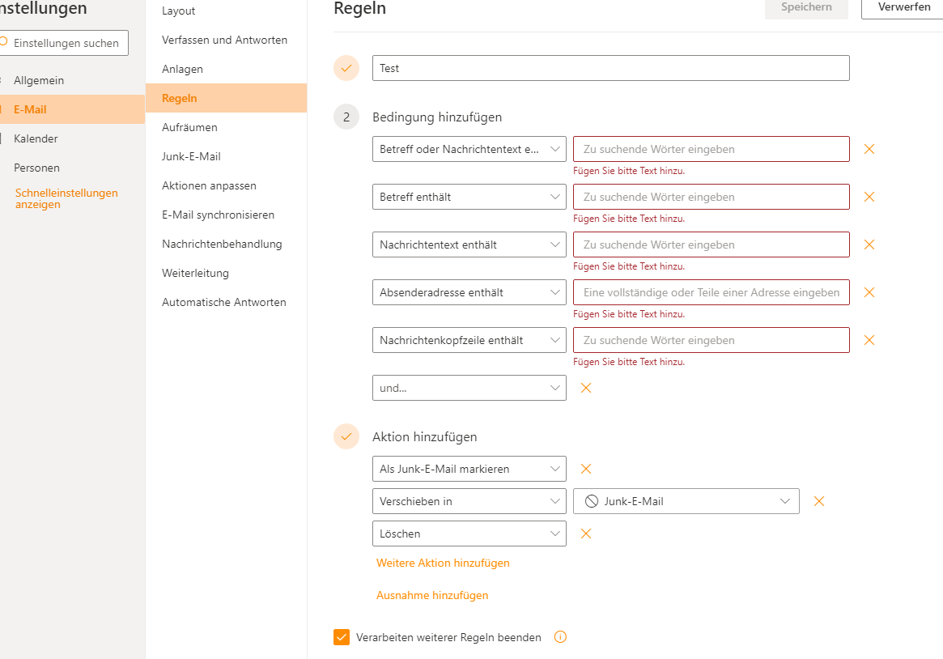Open the 'Verschieben in' action dropdown

coord(469,501)
